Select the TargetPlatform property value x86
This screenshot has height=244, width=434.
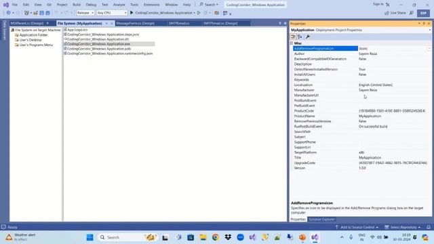point(361,152)
